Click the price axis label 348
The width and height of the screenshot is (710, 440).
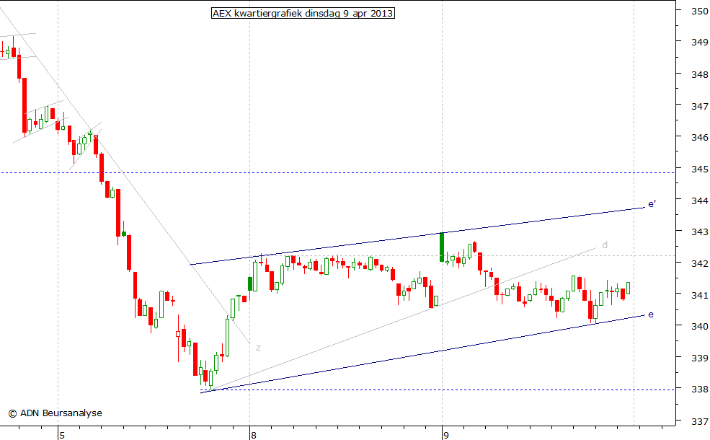(699, 74)
